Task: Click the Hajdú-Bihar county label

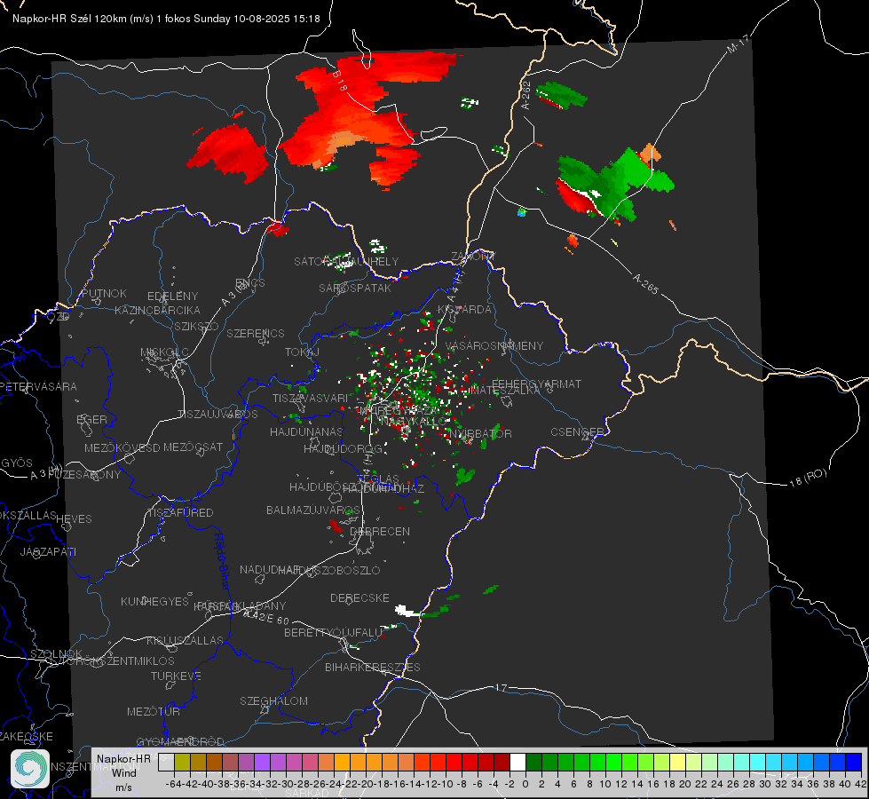Action: click(x=222, y=560)
